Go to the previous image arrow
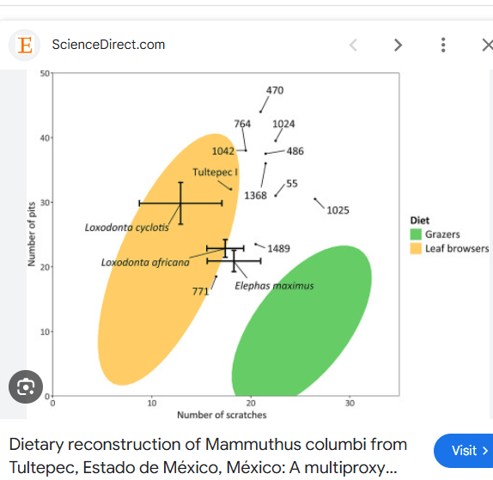 (353, 45)
